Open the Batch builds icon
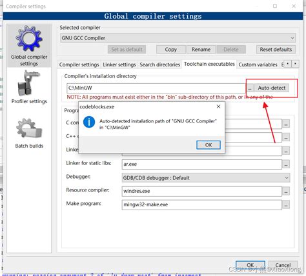 [x=29, y=128]
